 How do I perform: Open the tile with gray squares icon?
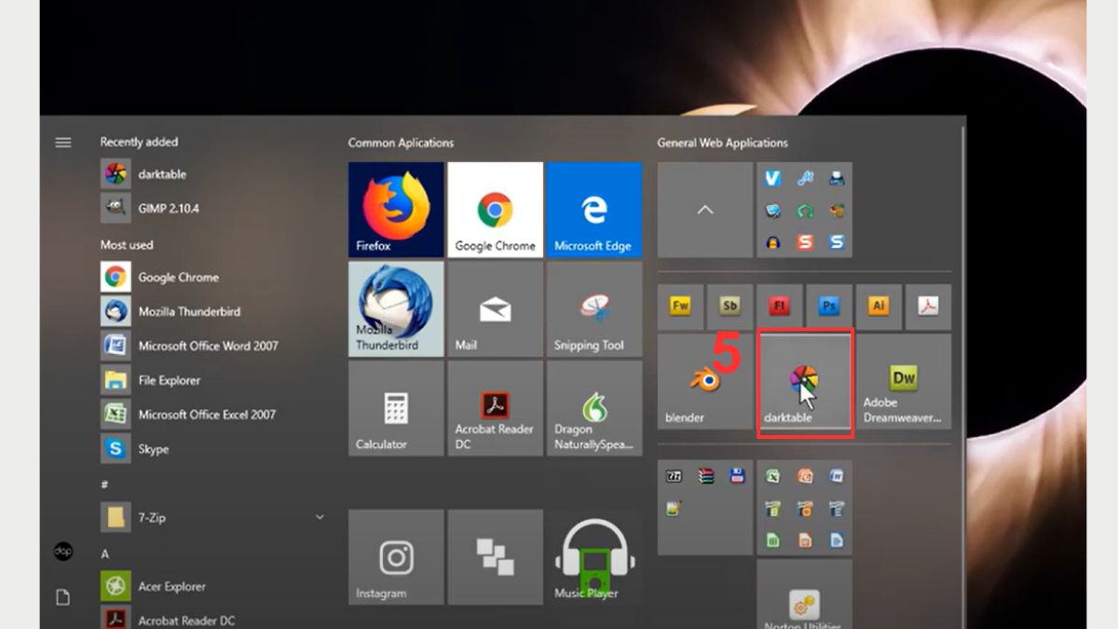495,557
